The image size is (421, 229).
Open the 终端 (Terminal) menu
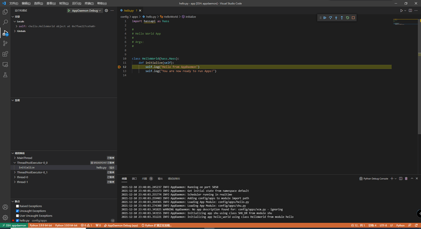pyautogui.click(x=89, y=3)
